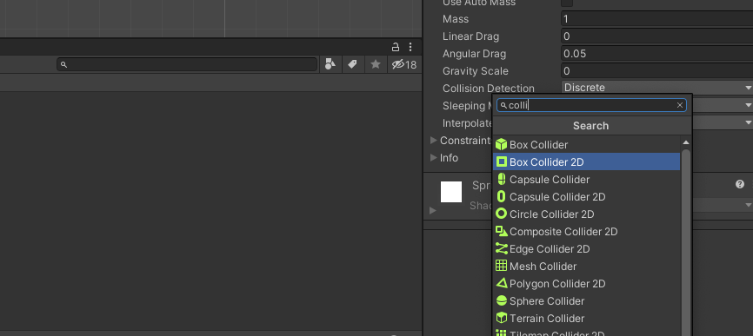
Task: Select the Polygon Collider 2D label
Action: coord(557,284)
